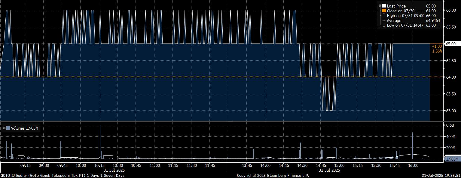Viewport: 461px width, 178px height.
Task: Click the Average legend entry text
Action: (394, 20)
